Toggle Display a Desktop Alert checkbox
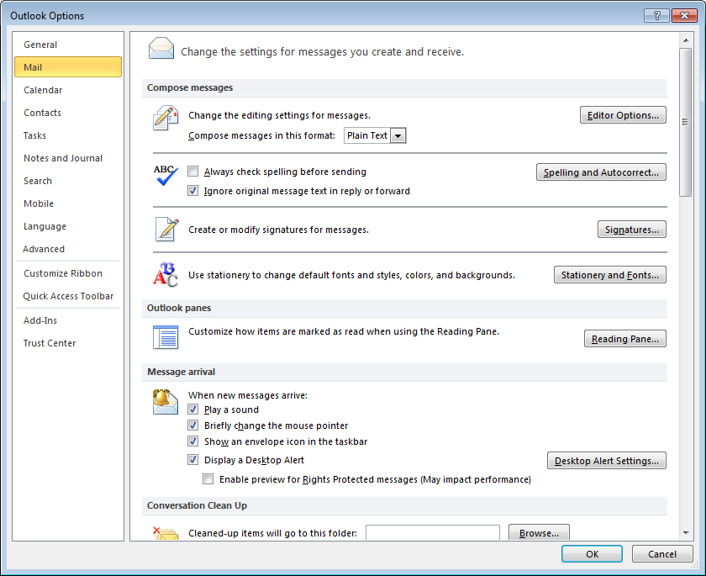The height and width of the screenshot is (576, 706). point(193,460)
